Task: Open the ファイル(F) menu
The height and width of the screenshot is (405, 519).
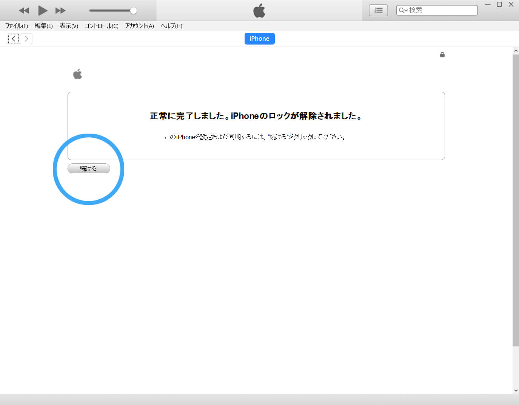Action: coord(16,26)
